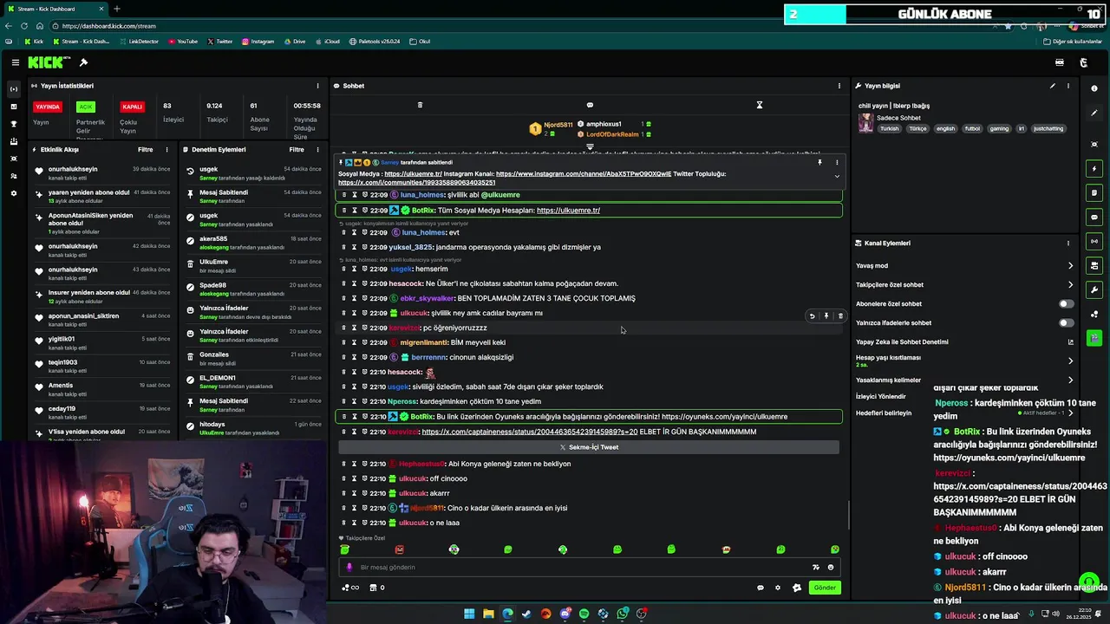Click the hourglass icon below Sohbet header
1110x624 pixels.
[759, 105]
